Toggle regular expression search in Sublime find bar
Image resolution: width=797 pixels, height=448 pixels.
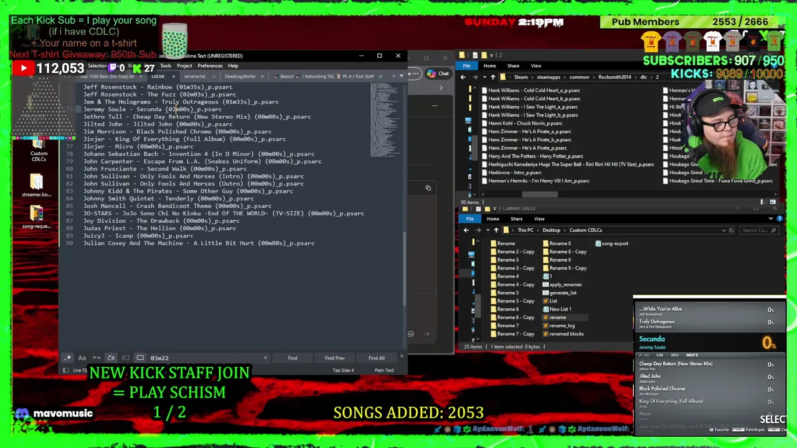pos(68,358)
